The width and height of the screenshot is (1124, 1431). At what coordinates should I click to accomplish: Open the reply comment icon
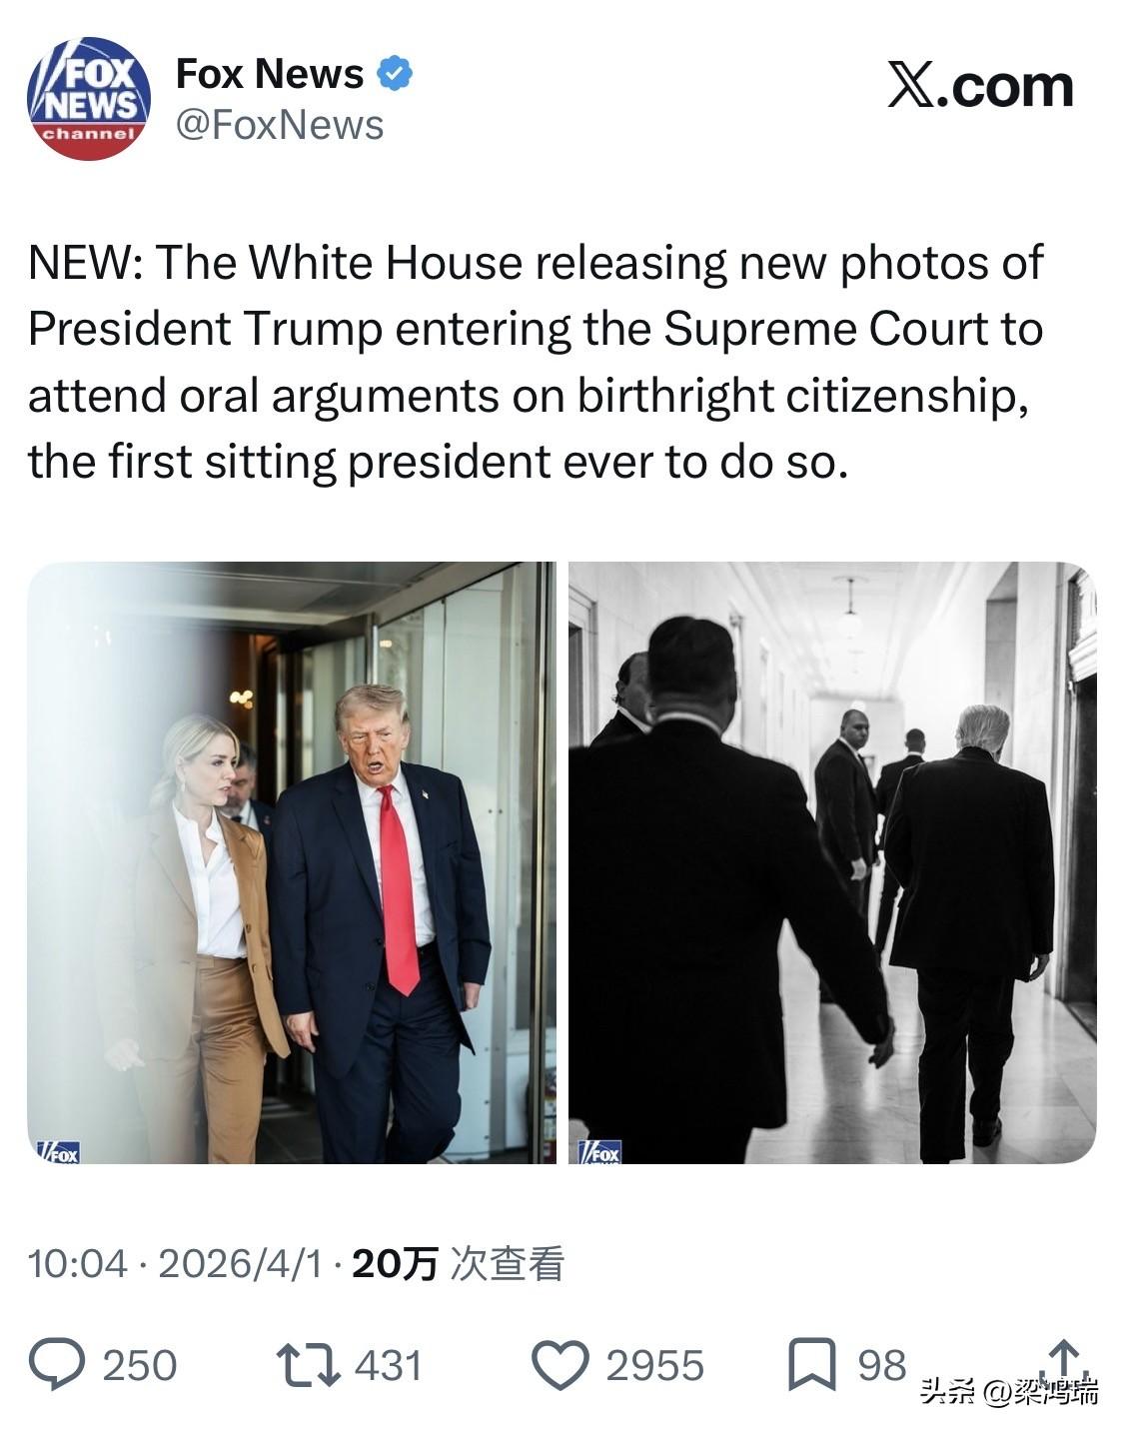[56, 1365]
